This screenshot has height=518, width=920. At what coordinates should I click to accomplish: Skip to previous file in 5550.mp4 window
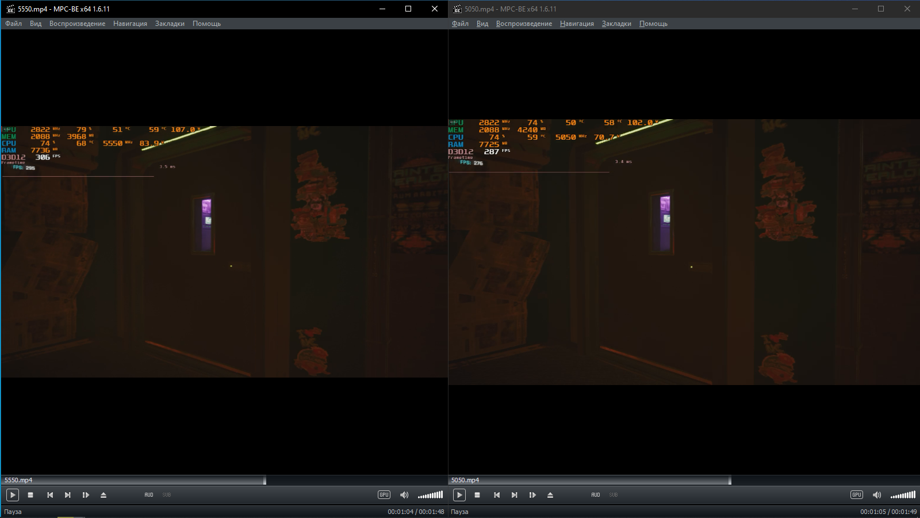point(50,495)
